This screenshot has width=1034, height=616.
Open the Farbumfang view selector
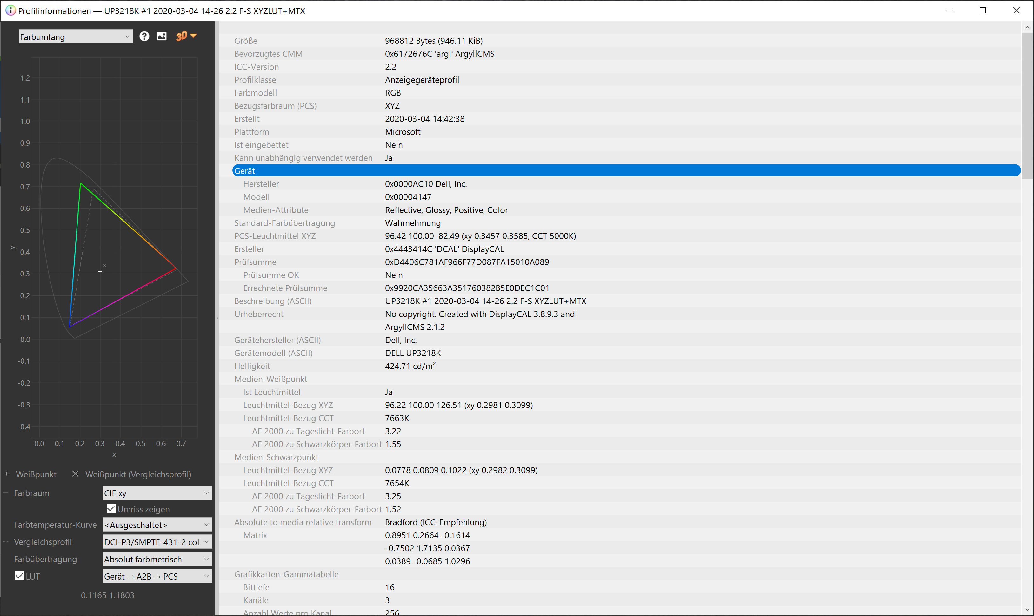pos(75,36)
